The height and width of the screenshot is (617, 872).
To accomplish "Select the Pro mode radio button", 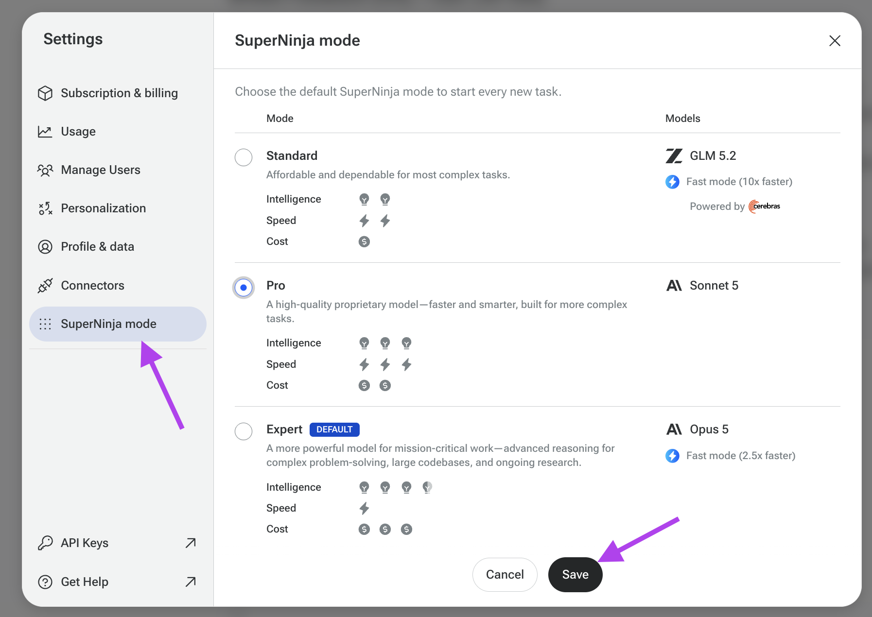I will [244, 288].
